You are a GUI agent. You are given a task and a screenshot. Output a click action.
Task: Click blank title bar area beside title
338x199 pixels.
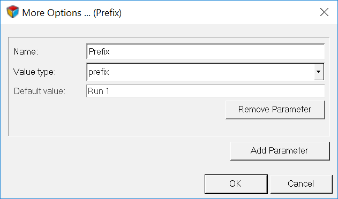(215, 12)
